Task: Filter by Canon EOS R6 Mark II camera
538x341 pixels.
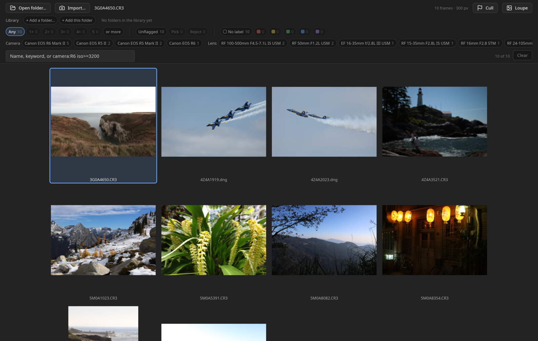Action: pos(47,43)
